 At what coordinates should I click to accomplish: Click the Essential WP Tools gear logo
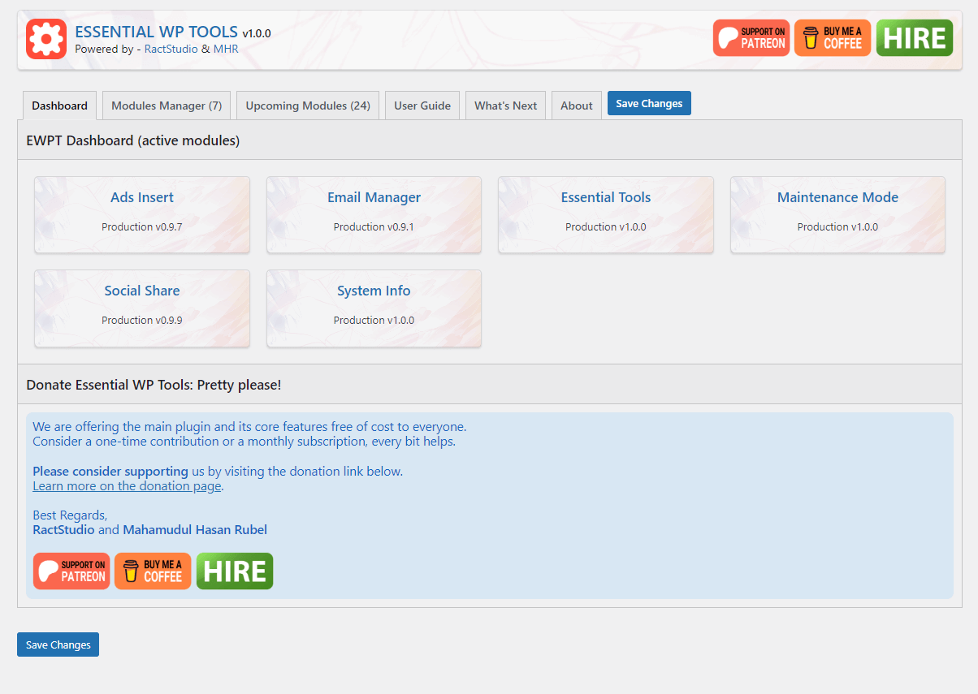pyautogui.click(x=45, y=39)
